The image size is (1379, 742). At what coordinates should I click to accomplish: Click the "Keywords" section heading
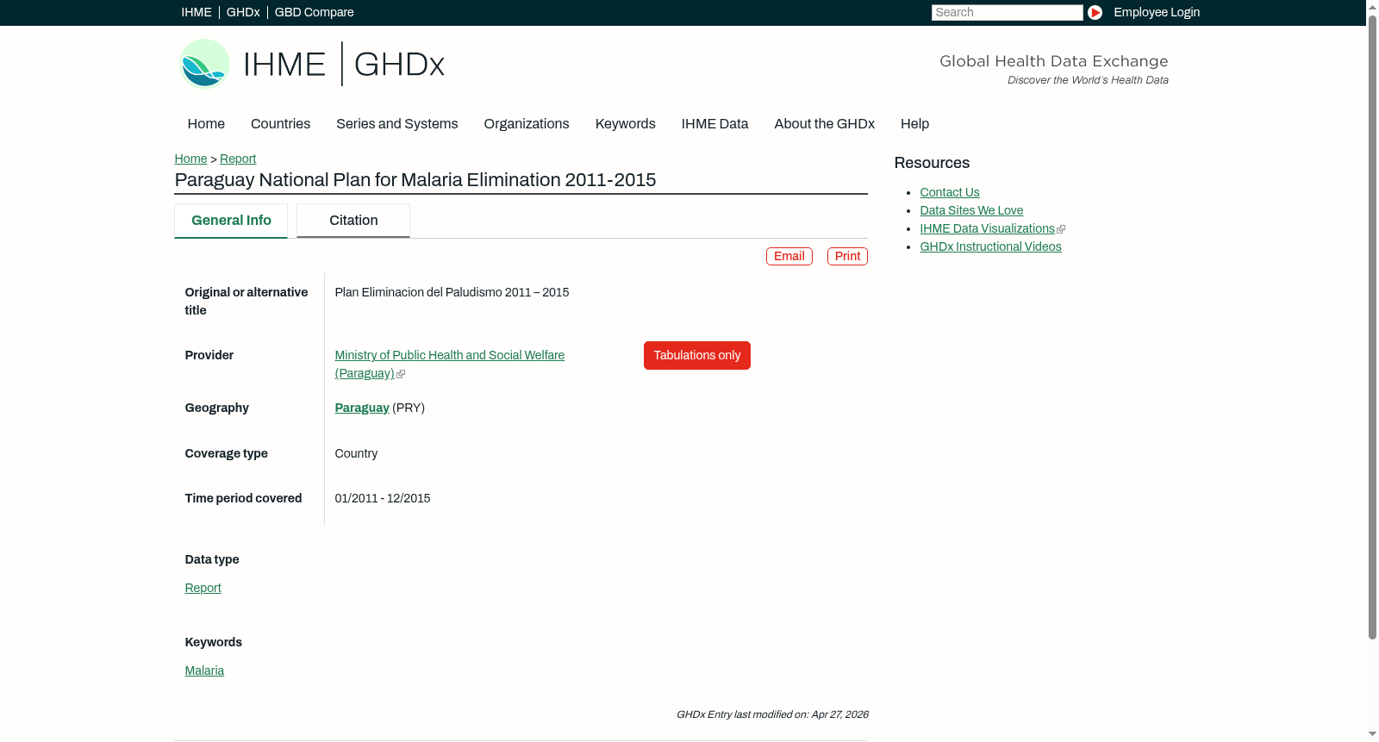point(213,643)
